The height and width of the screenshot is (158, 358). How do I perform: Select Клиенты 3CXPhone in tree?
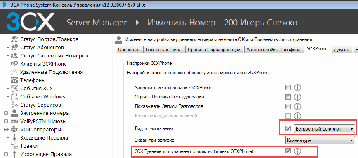tap(44, 64)
